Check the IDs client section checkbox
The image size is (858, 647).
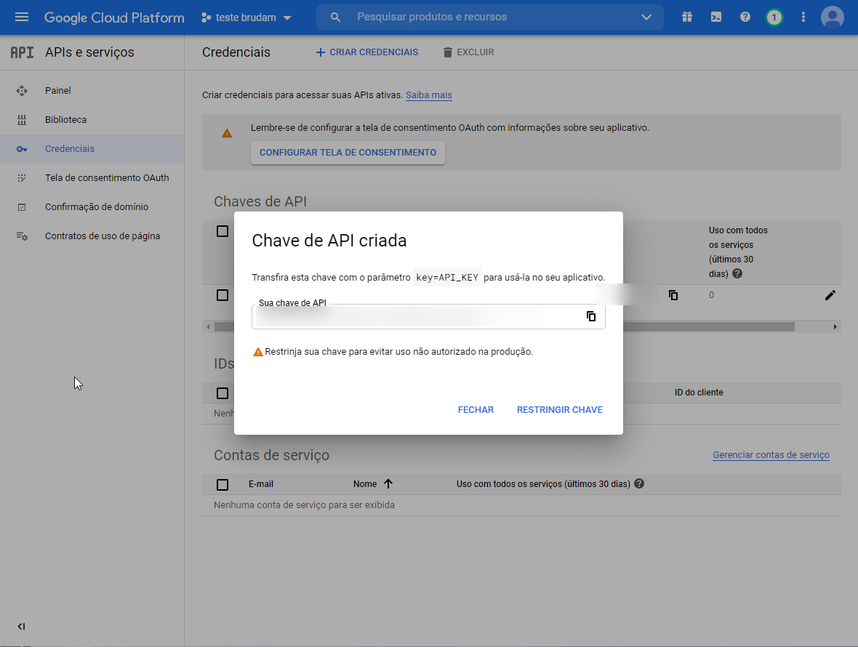click(x=222, y=393)
